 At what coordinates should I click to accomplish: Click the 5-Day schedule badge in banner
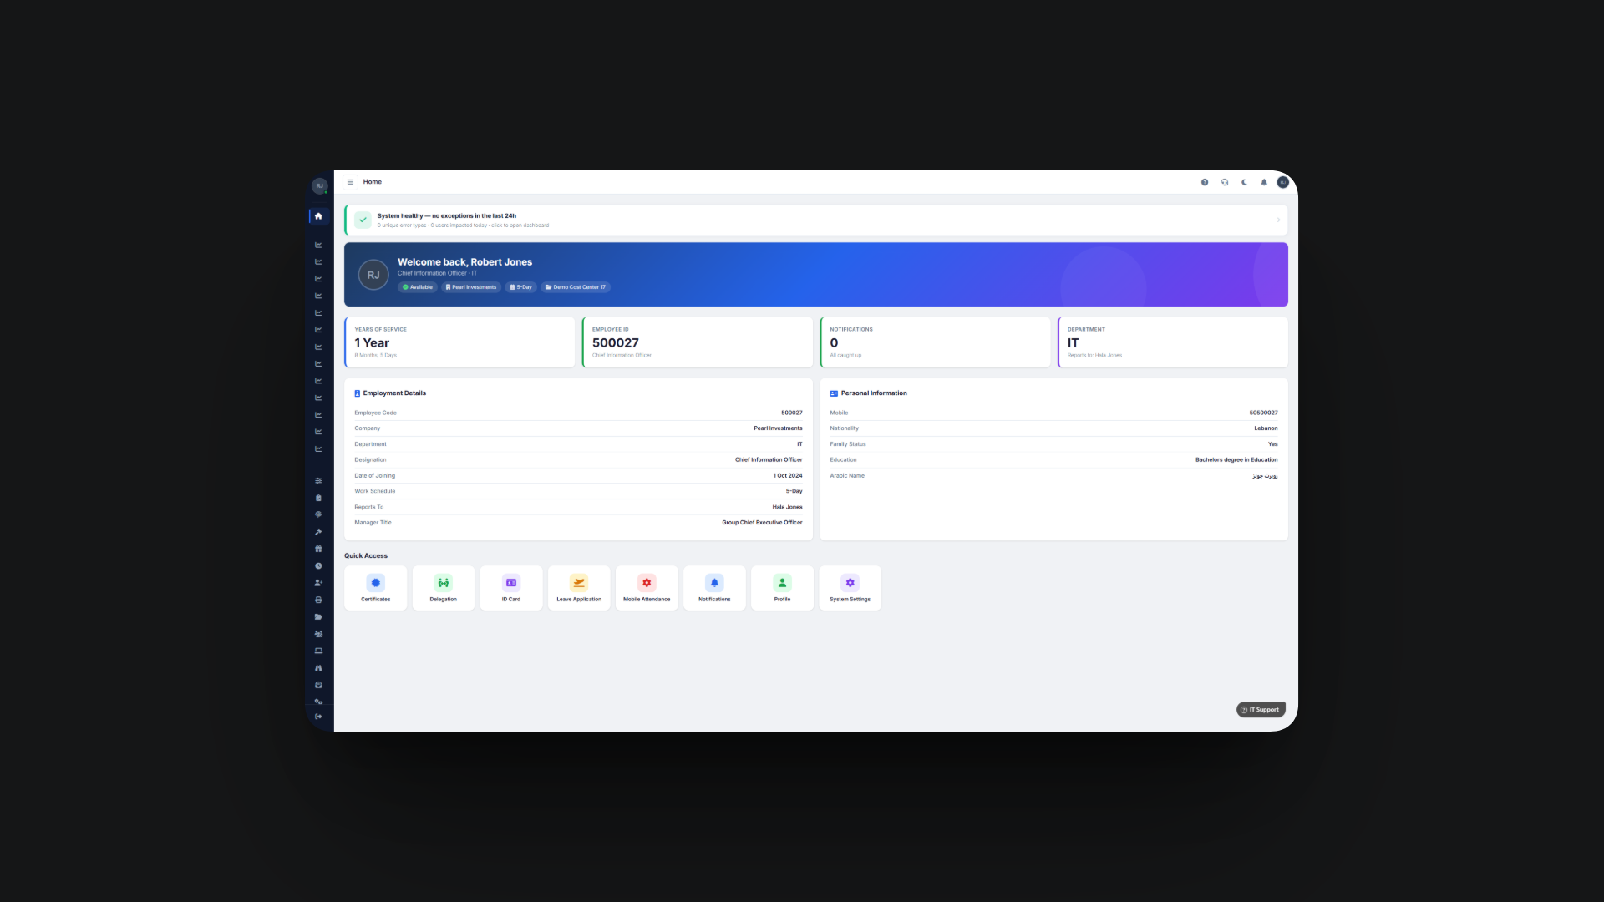click(x=521, y=287)
